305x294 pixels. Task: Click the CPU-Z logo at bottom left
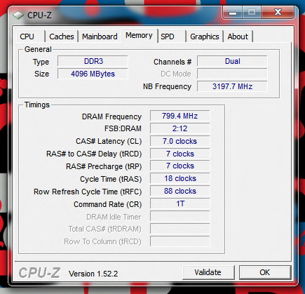(x=39, y=273)
